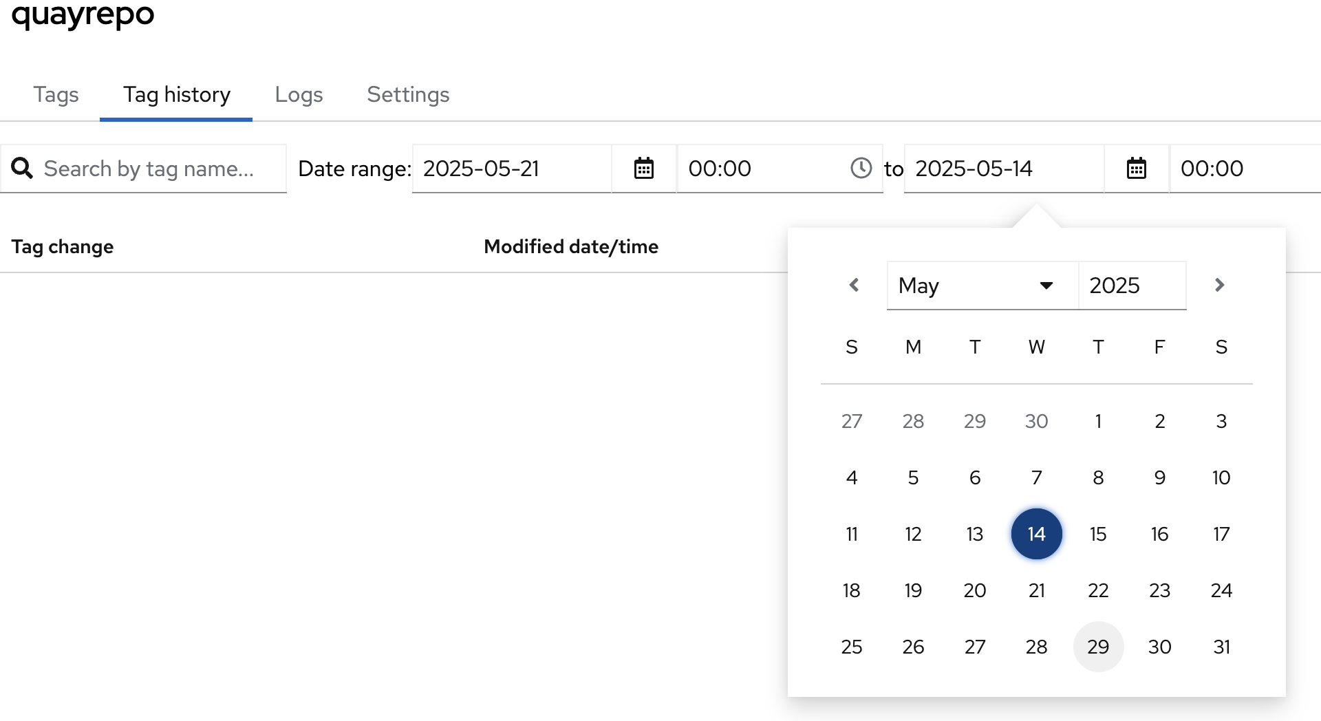Edit the year 2025 field in calendar
This screenshot has height=721, width=1321.
pos(1132,286)
